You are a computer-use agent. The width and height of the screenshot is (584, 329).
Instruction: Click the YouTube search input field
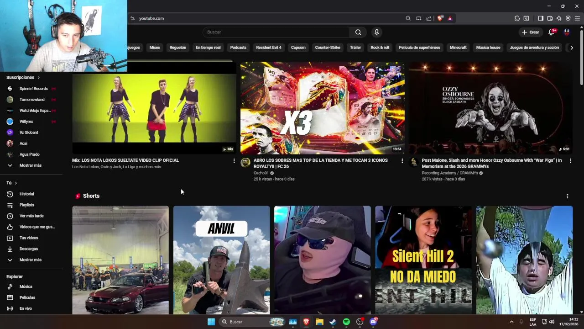(276, 32)
